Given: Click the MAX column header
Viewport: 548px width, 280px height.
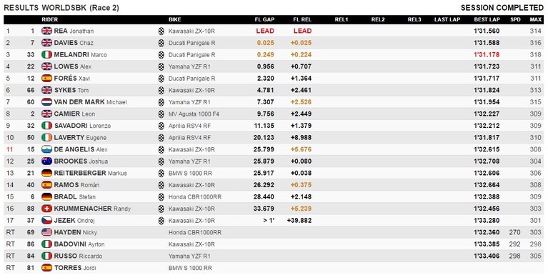Looking at the screenshot, I should pos(535,19).
